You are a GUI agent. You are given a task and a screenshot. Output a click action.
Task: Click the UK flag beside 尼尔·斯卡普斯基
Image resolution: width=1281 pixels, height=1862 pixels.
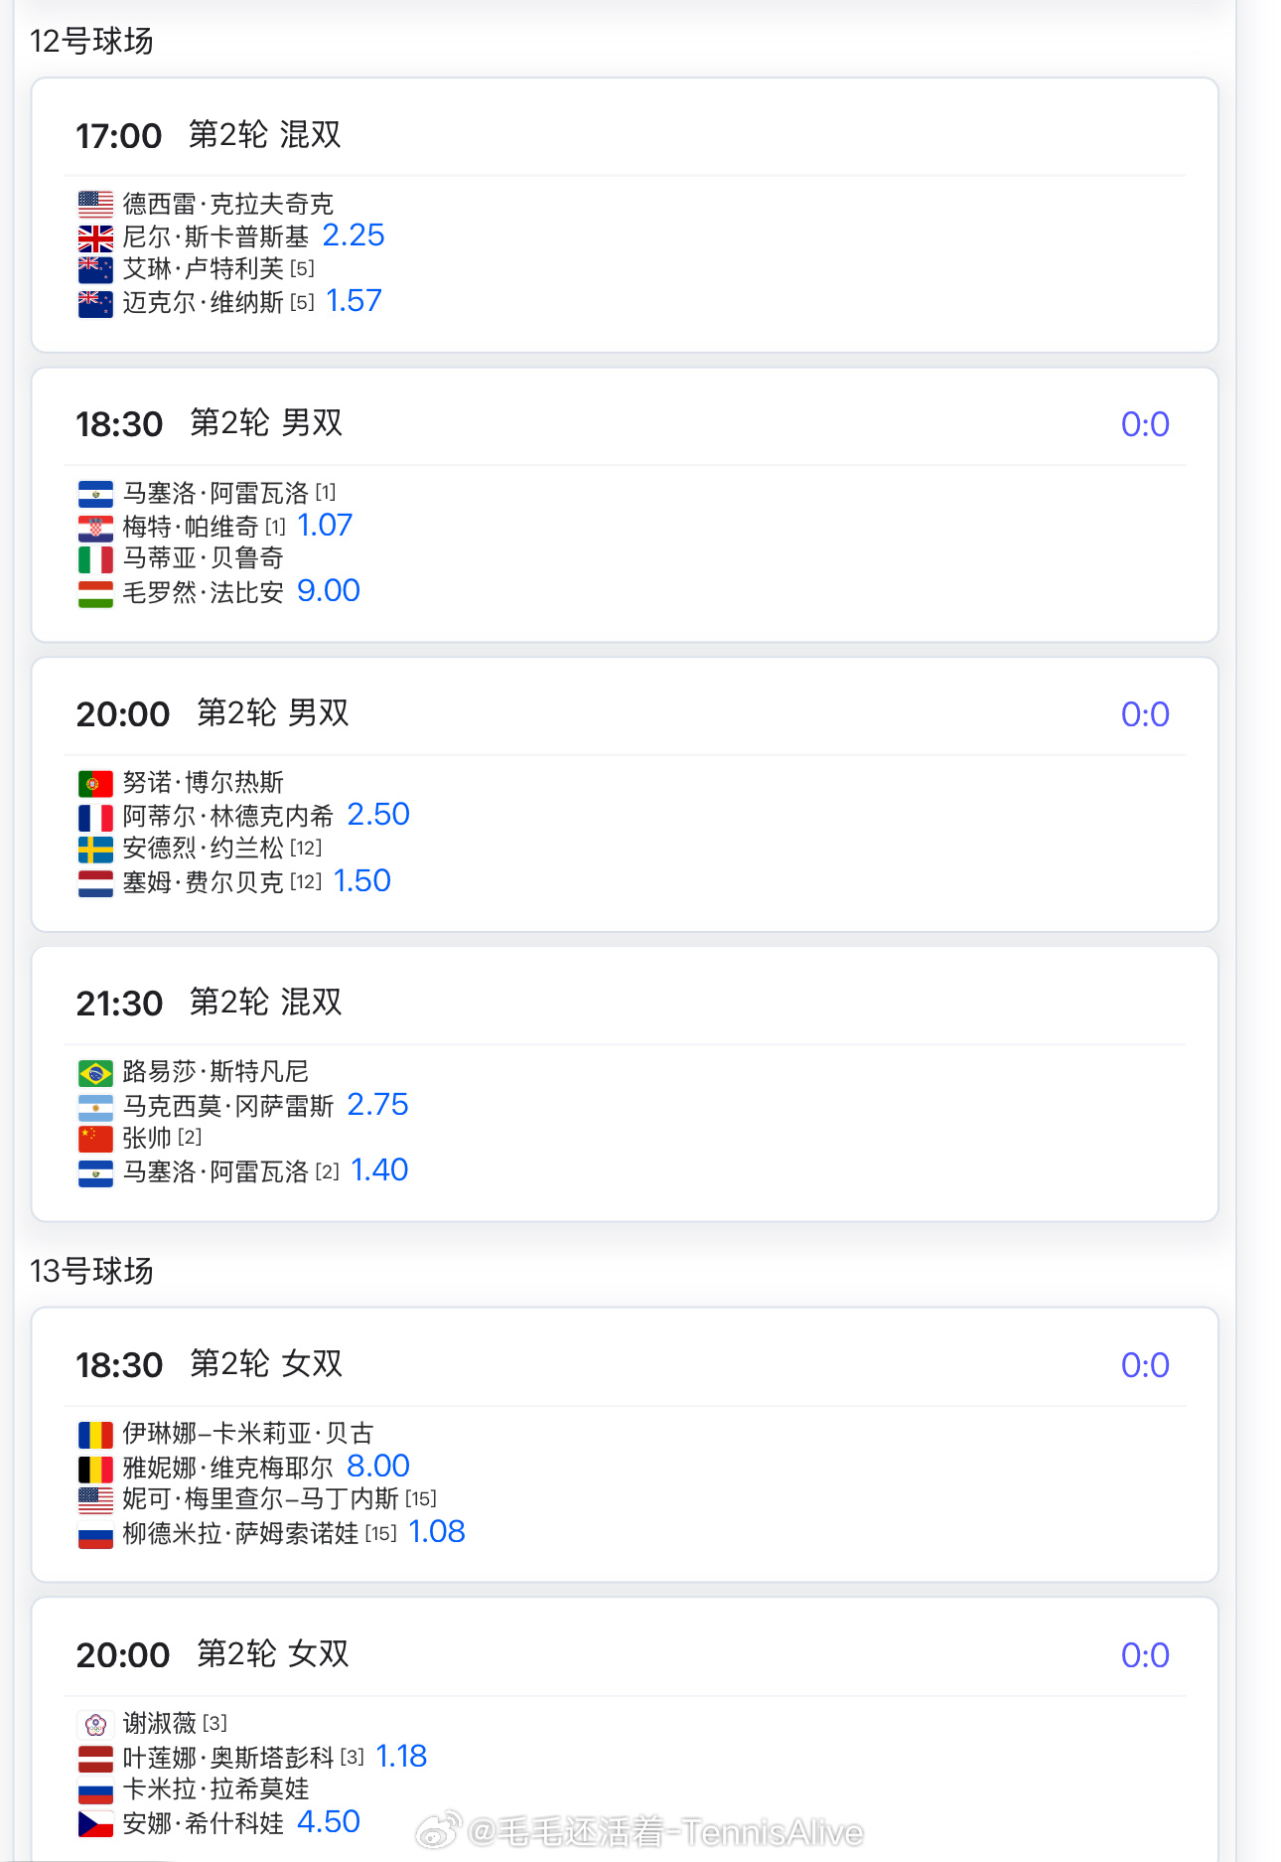tap(95, 238)
